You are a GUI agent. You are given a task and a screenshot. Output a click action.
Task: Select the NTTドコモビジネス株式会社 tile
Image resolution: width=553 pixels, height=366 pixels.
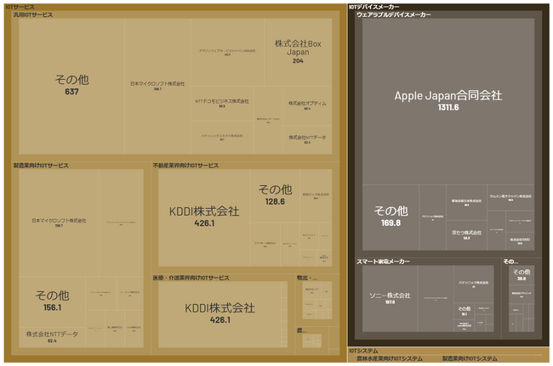[222, 103]
